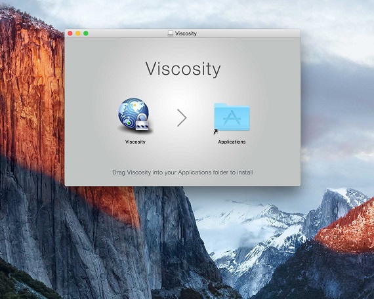Zoom the window with the green button
The width and height of the screenshot is (374, 299).
coord(86,33)
